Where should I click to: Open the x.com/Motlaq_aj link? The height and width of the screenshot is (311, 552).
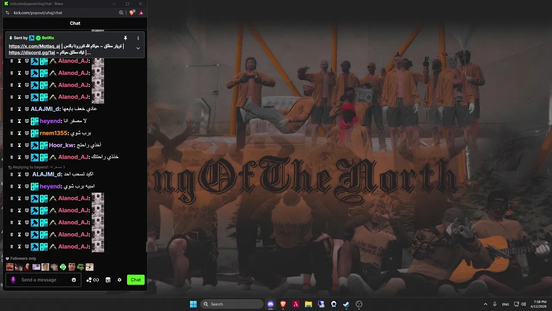(34, 46)
